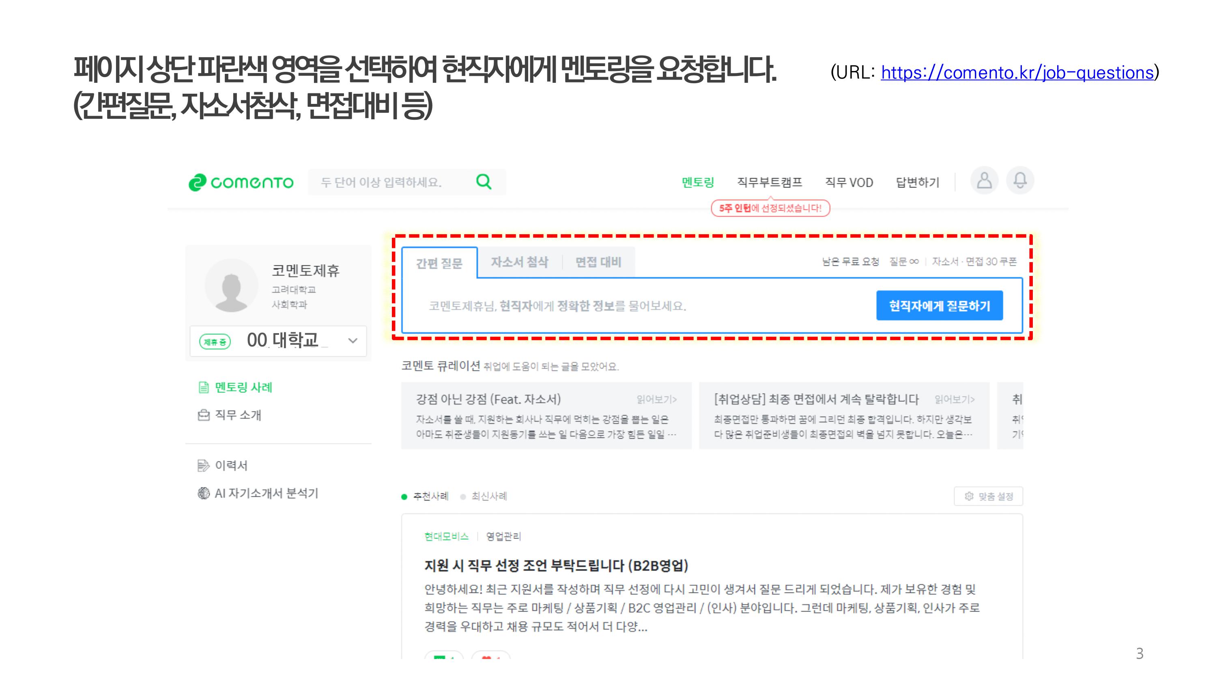1217x685 pixels.
Task: Open the notification bell icon
Action: (x=1020, y=181)
